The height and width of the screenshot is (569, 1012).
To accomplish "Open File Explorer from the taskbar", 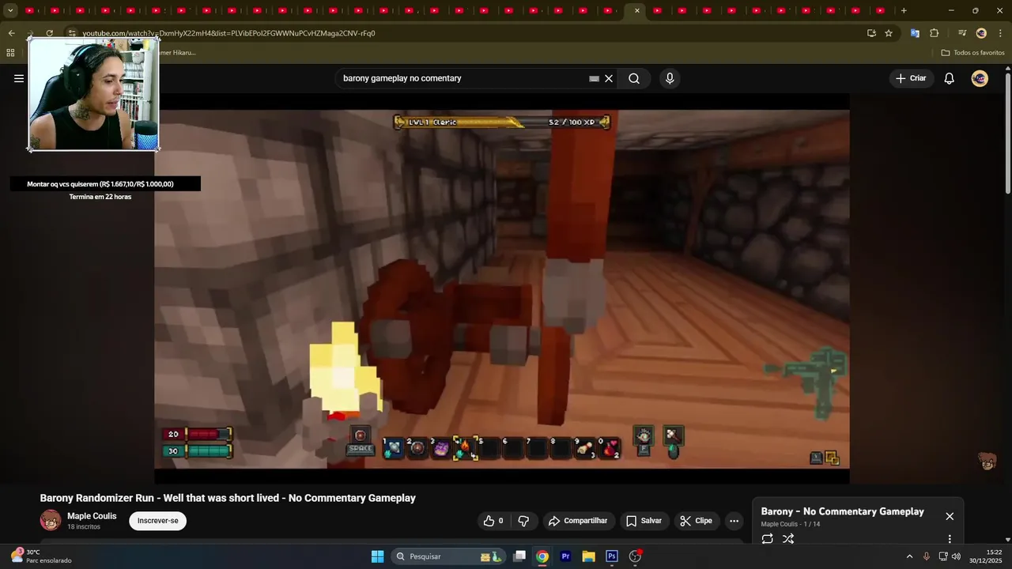I will [588, 556].
